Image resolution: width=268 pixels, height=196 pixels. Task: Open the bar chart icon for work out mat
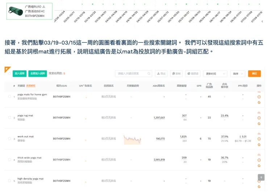259,133
